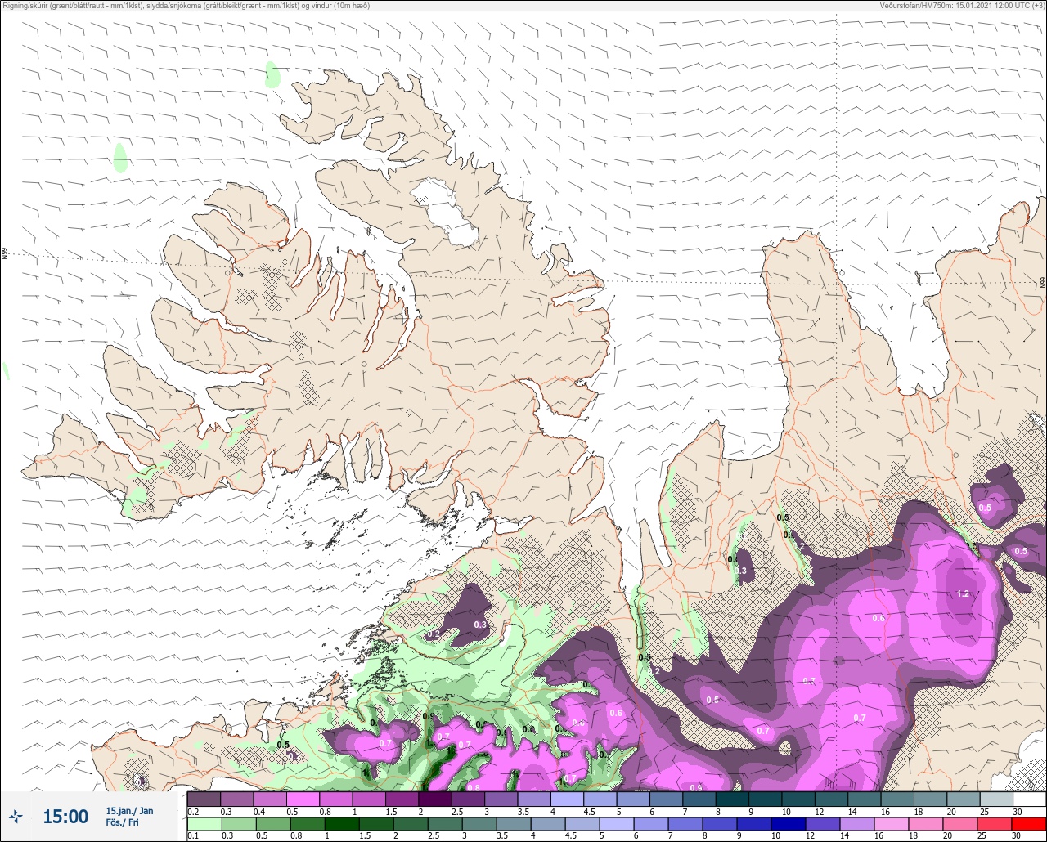Click the 0.2 value in the dark purple patch
The height and width of the screenshot is (842, 1047).
pyautogui.click(x=434, y=634)
